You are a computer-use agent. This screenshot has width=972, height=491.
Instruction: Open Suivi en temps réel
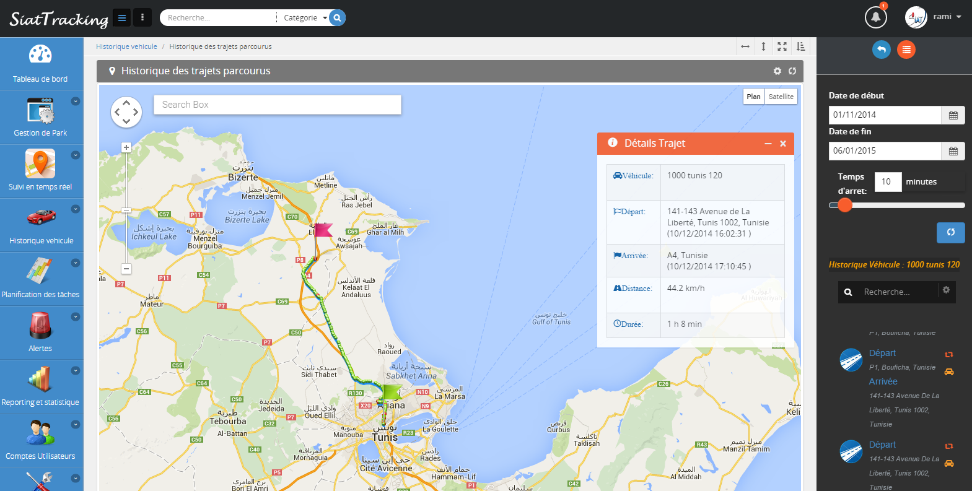[40, 172]
